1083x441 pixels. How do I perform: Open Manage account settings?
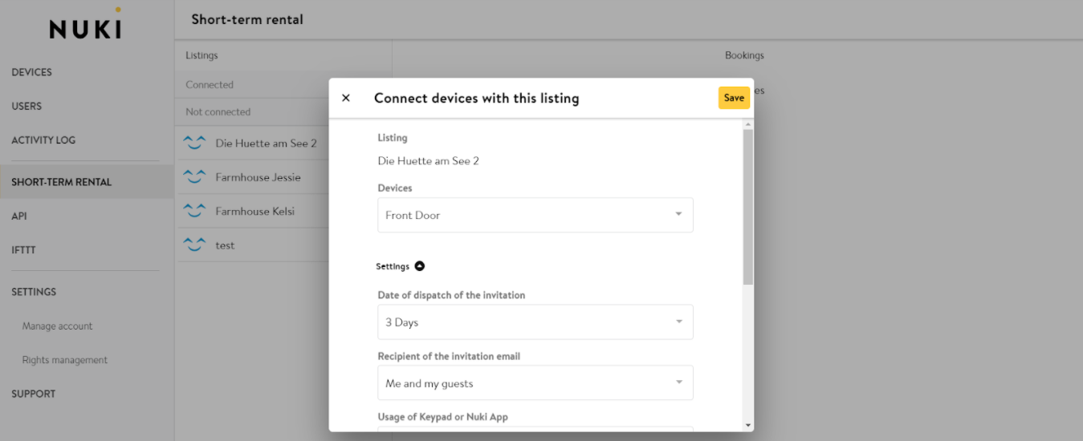[57, 326]
